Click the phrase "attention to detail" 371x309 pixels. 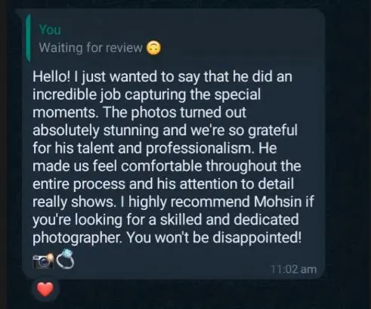[x=237, y=184]
